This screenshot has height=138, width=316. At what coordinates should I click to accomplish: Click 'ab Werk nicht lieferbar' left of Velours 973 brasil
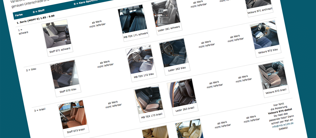[x=243, y=79]
